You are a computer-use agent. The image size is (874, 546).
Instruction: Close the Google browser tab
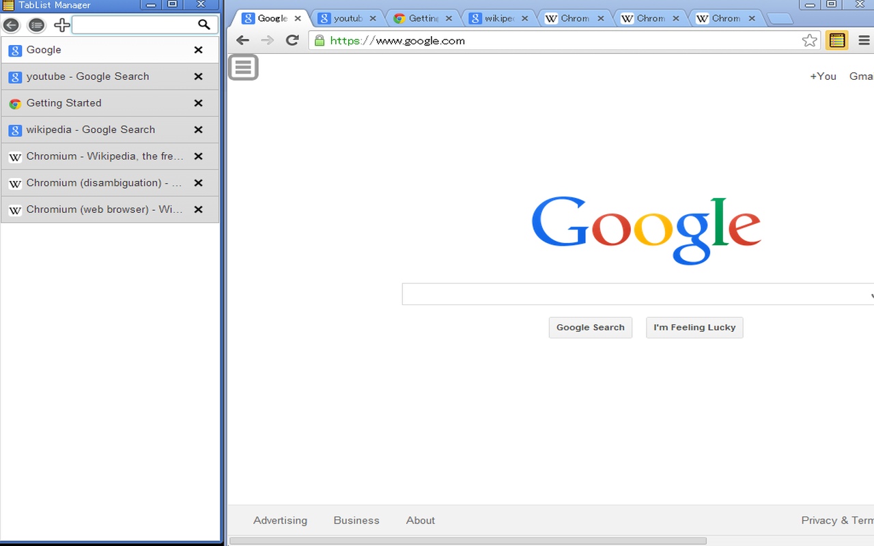tap(297, 18)
